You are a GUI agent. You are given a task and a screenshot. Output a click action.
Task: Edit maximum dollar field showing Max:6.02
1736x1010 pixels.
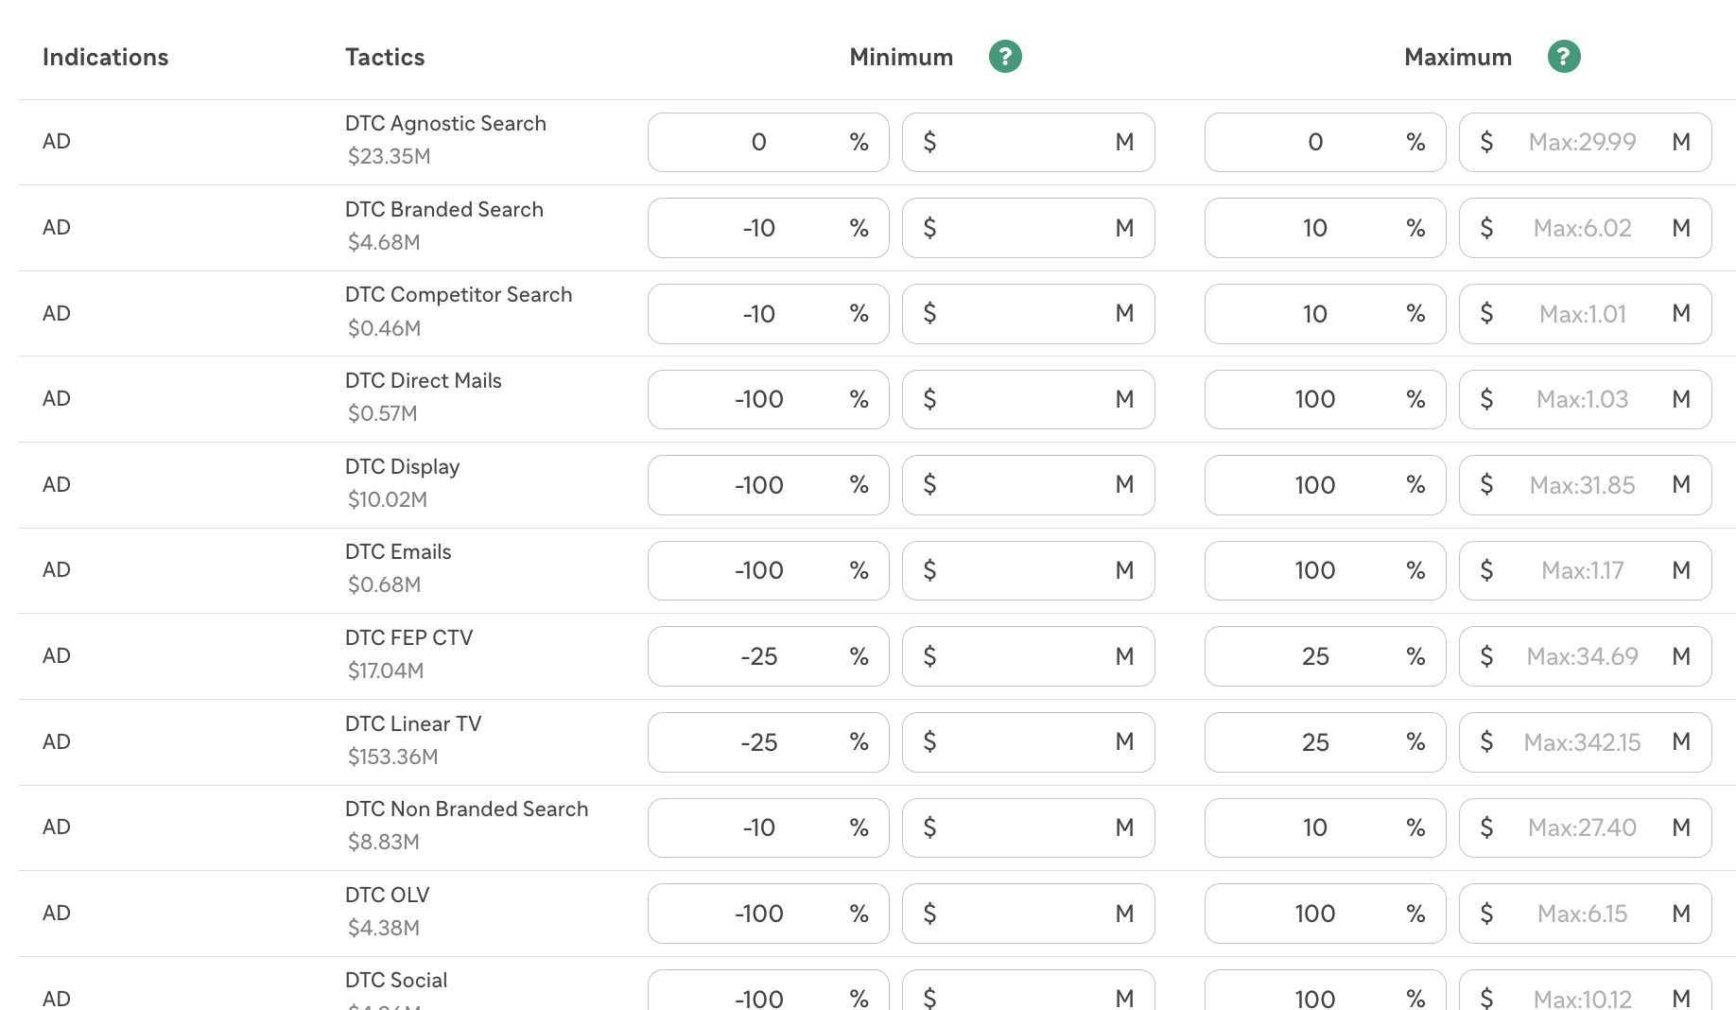[x=1585, y=228]
